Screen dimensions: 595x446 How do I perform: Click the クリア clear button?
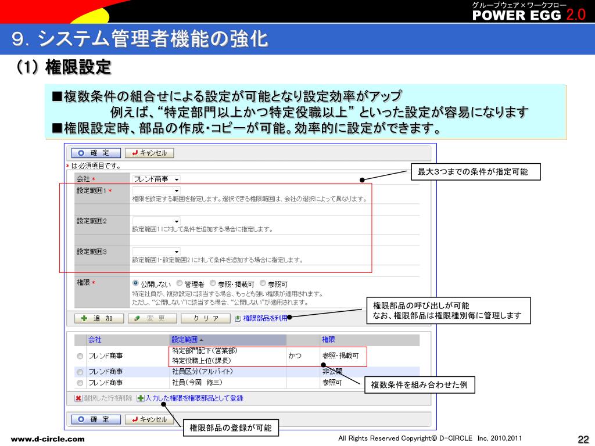[x=206, y=318]
